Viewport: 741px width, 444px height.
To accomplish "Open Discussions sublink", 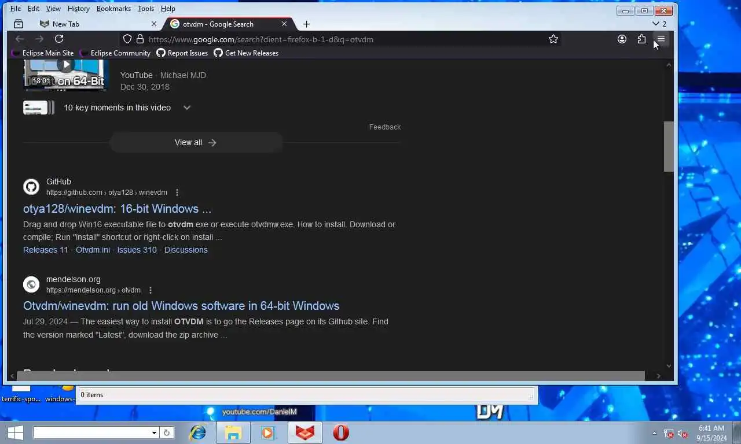I will click(186, 250).
